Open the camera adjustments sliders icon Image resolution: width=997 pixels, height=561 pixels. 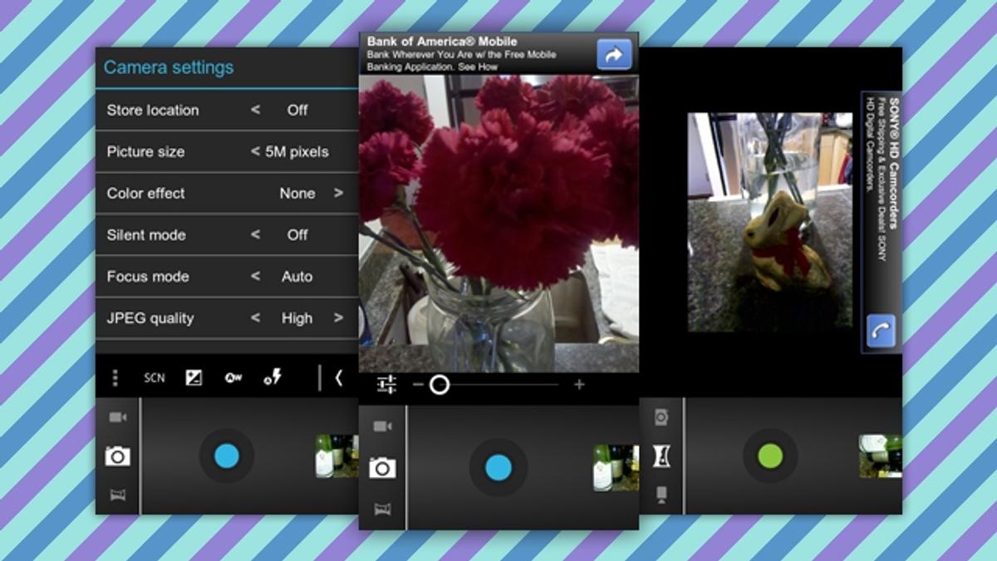[x=386, y=384]
